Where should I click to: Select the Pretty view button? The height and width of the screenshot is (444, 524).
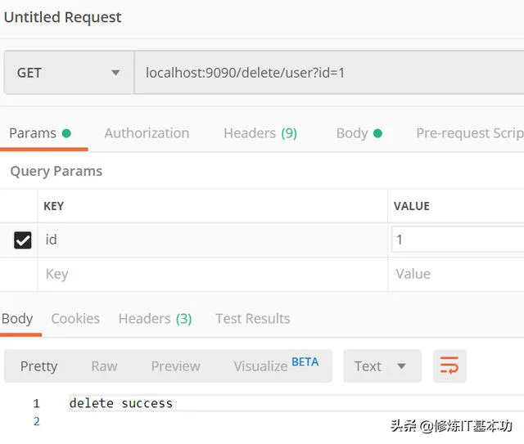click(x=39, y=366)
